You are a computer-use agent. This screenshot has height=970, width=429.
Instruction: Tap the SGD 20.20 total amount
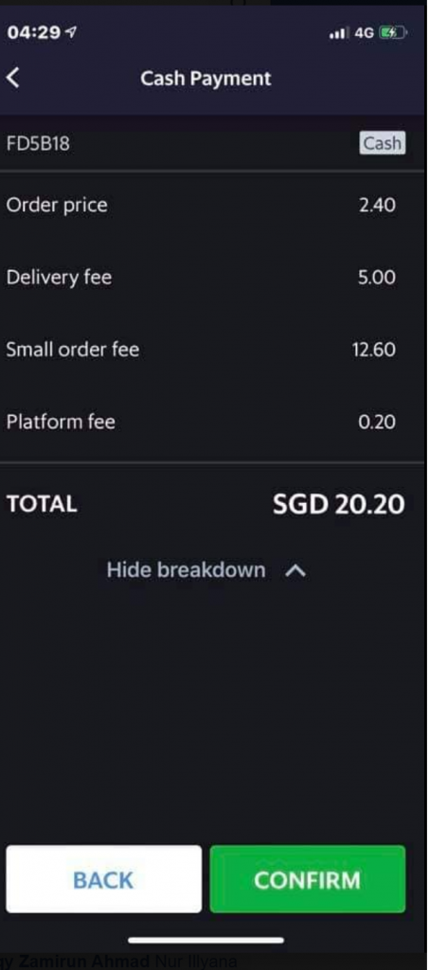point(339,504)
